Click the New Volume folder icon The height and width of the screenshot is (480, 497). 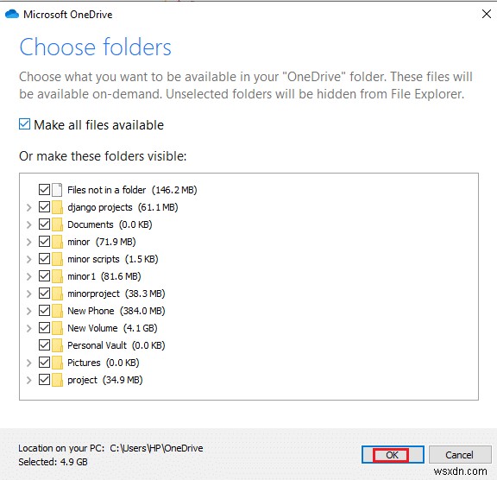coord(57,328)
